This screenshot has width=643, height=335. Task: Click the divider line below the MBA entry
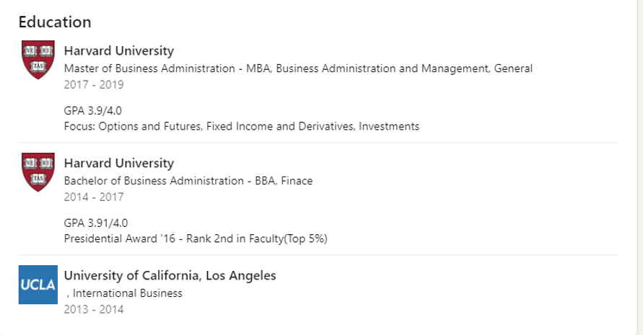[341, 143]
